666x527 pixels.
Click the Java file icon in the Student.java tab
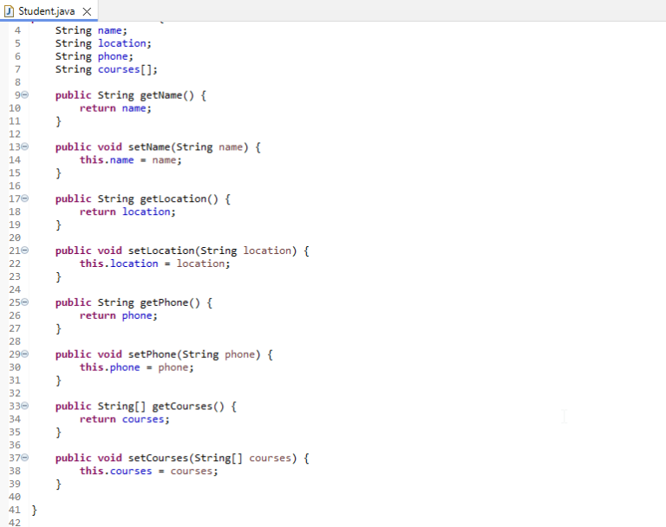pos(9,11)
